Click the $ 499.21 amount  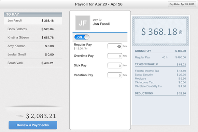tap(47, 63)
